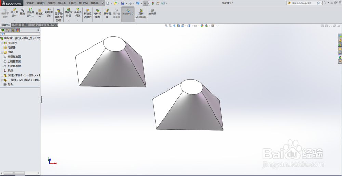
Task: Open the ConfigurationManager tab icon
Action: [12, 30]
